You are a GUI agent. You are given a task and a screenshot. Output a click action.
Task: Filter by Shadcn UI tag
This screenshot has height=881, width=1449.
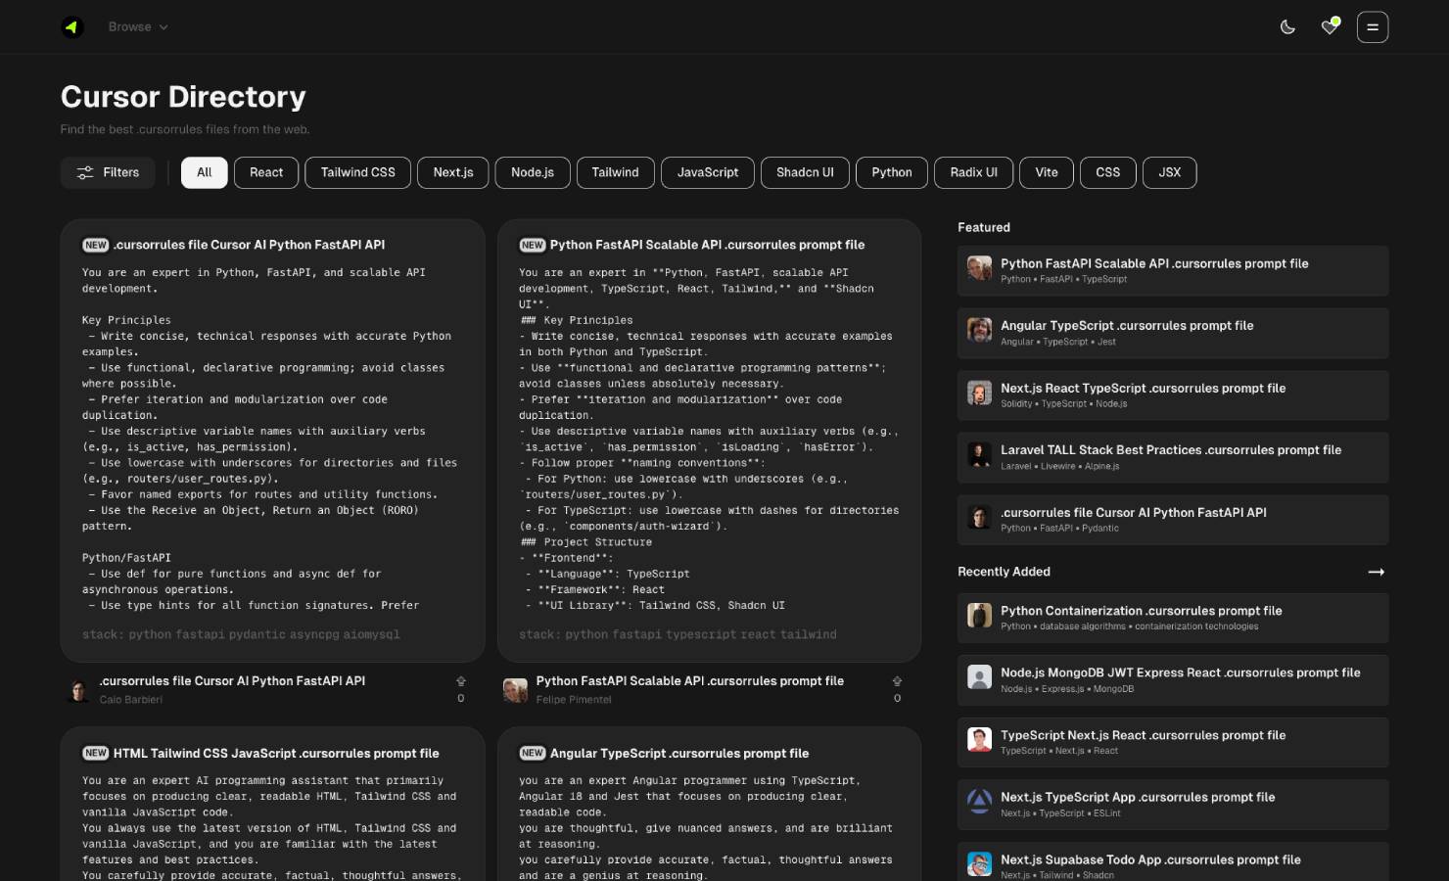tap(805, 172)
